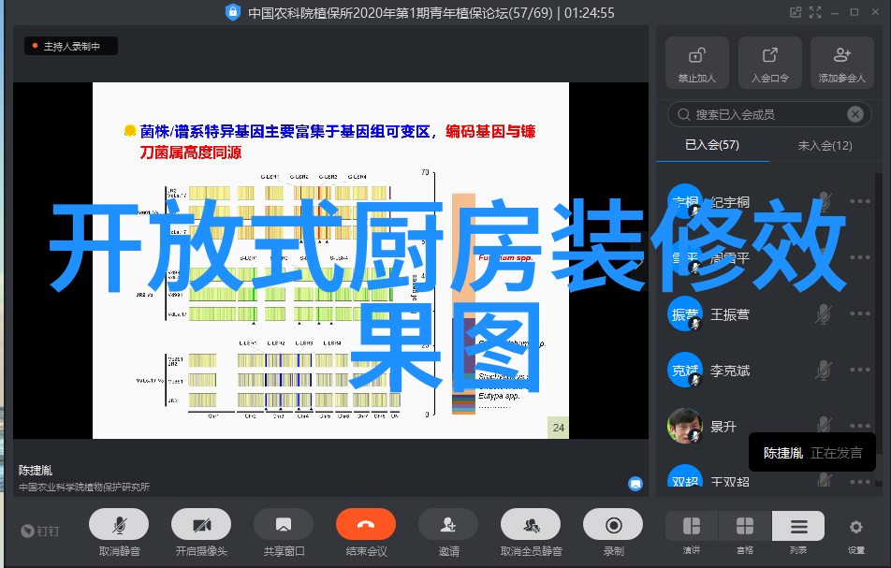Image resolution: width=891 pixels, height=568 pixels.
Task: Open the 共享窗口 share window icon
Action: coord(283,525)
